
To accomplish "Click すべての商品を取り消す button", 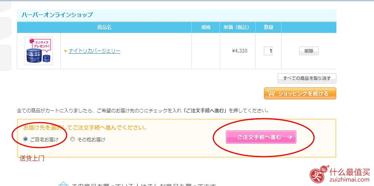I will (x=307, y=78).
